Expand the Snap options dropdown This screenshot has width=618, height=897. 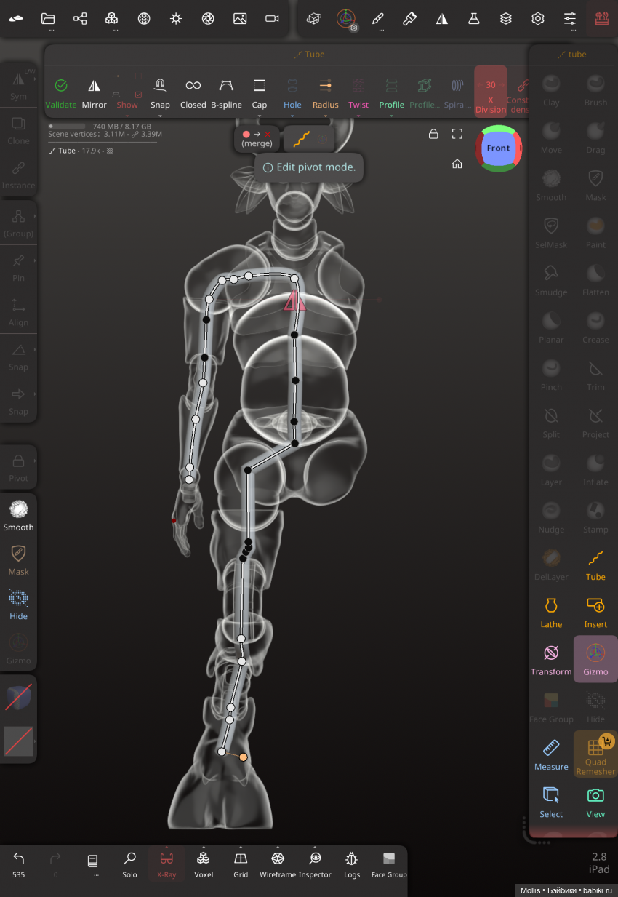pos(160,95)
